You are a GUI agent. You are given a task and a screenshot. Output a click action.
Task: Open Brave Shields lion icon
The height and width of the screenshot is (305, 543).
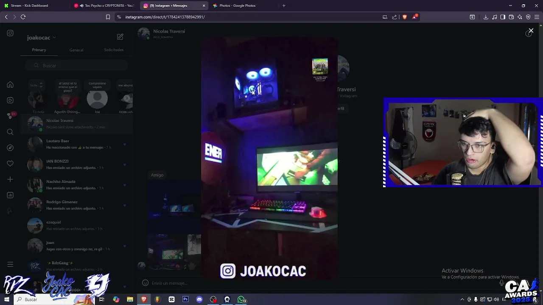pyautogui.click(x=405, y=17)
